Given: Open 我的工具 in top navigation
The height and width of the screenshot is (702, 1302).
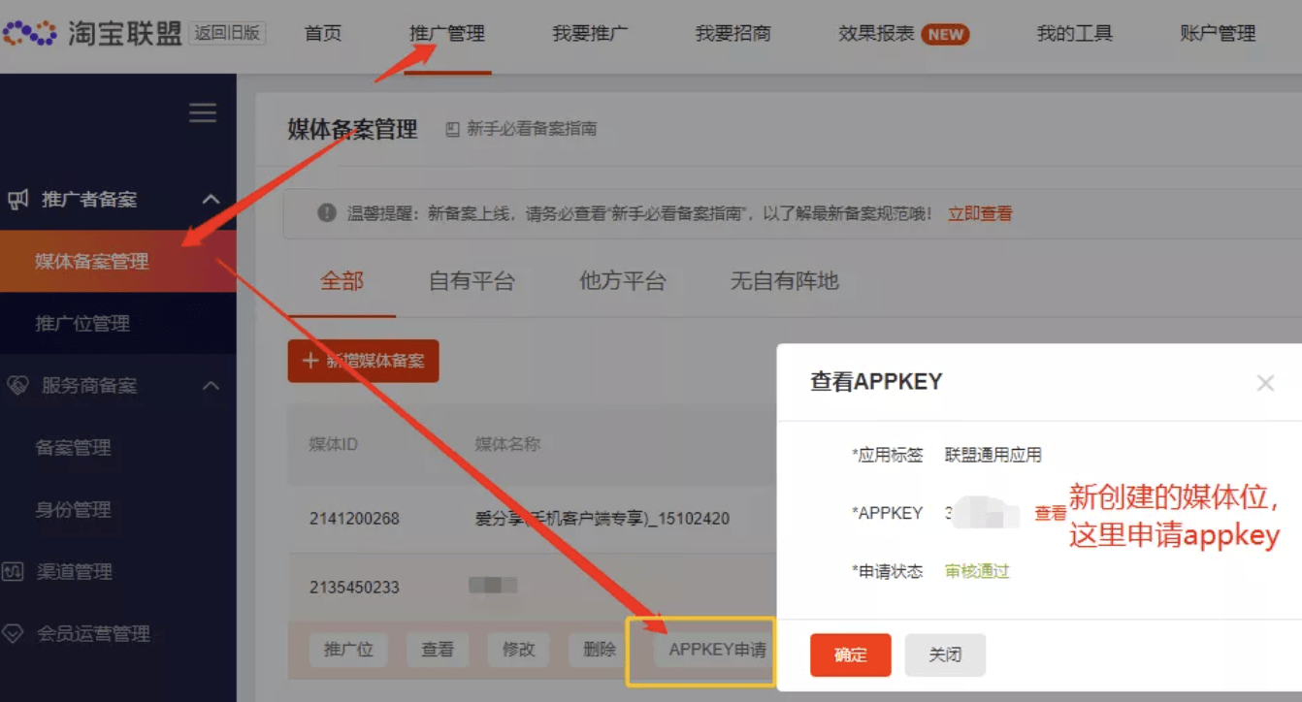Looking at the screenshot, I should coord(1074,34).
